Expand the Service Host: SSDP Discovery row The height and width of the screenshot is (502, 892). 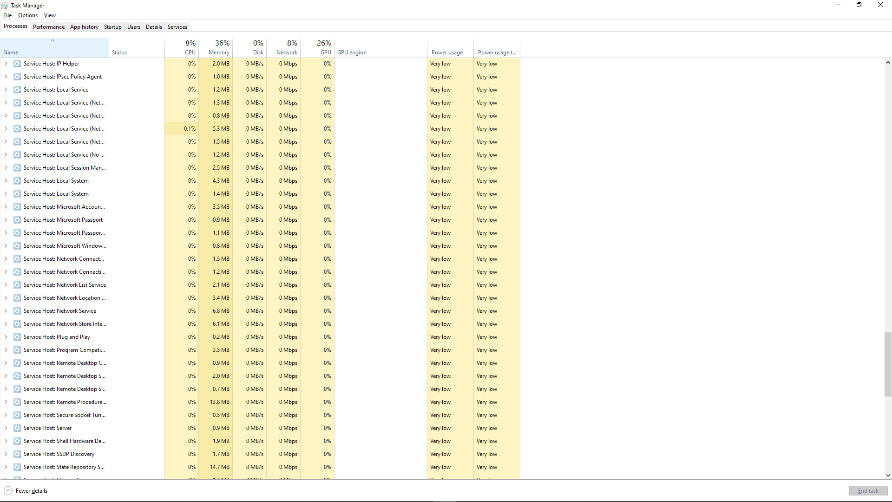tap(6, 454)
